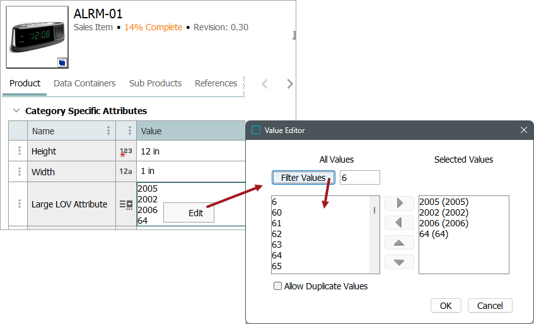Move selected value down in list
The image size is (534, 324).
click(399, 262)
